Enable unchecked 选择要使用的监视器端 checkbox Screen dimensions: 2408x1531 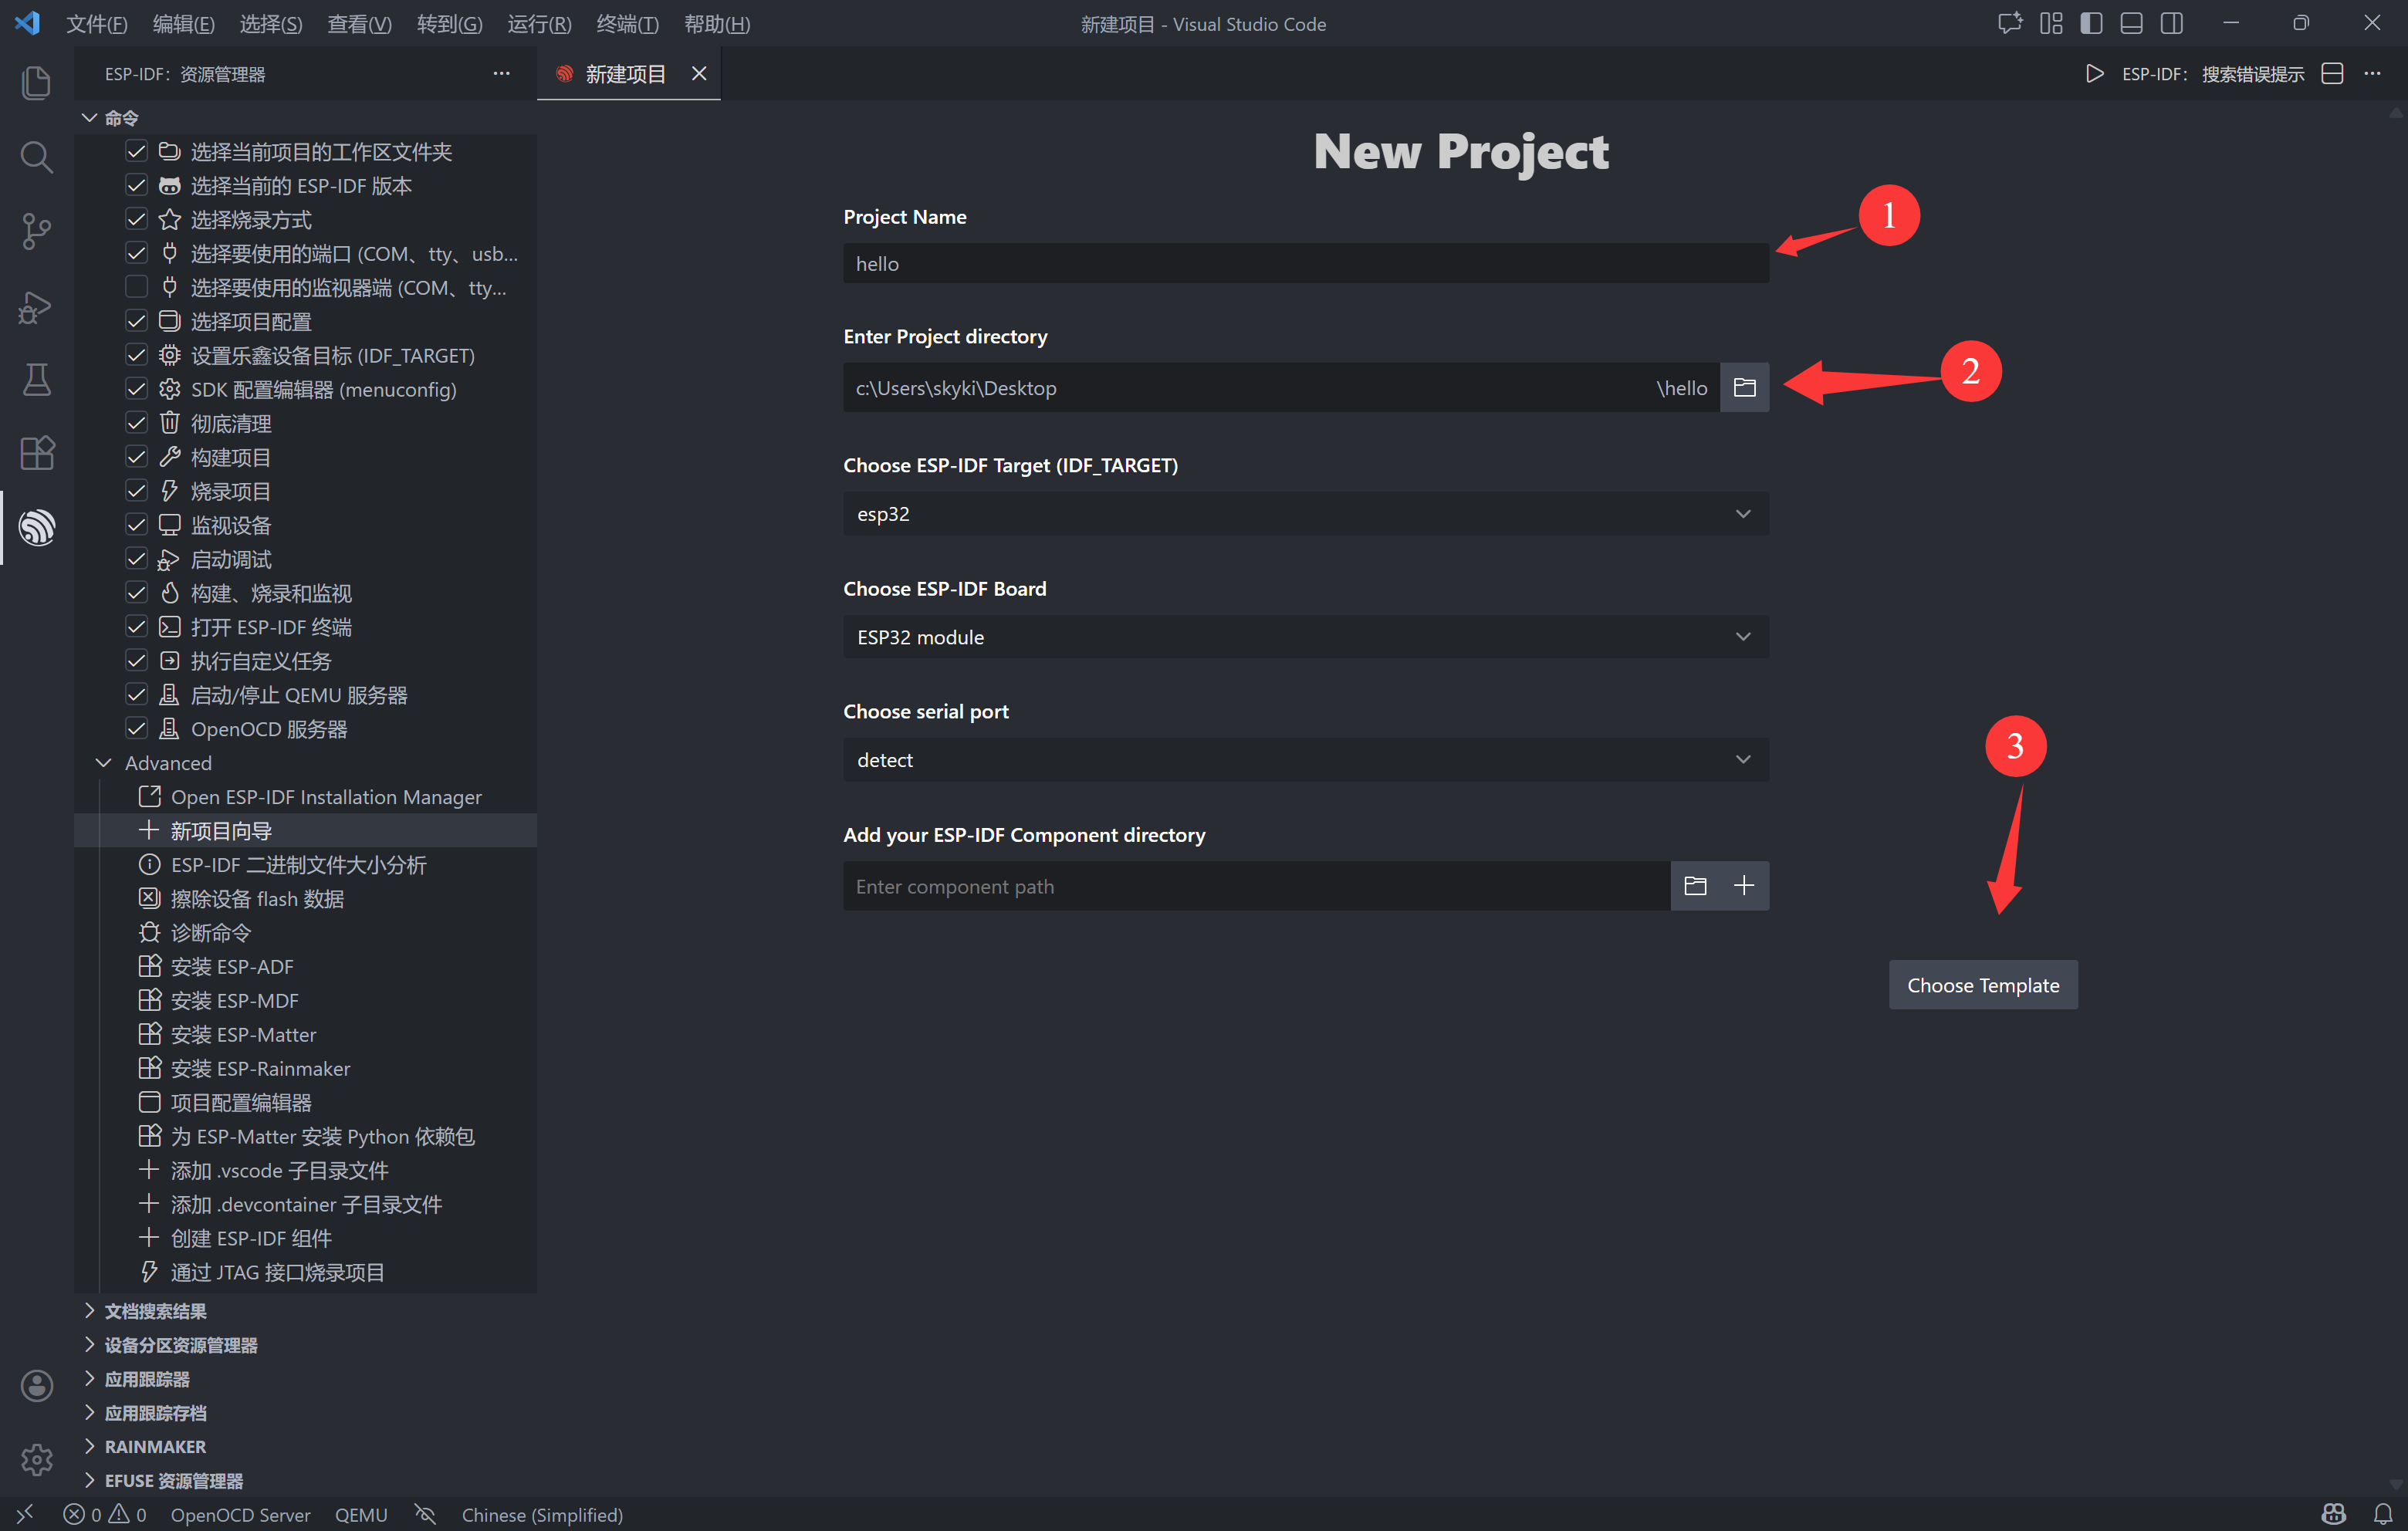(x=136, y=287)
